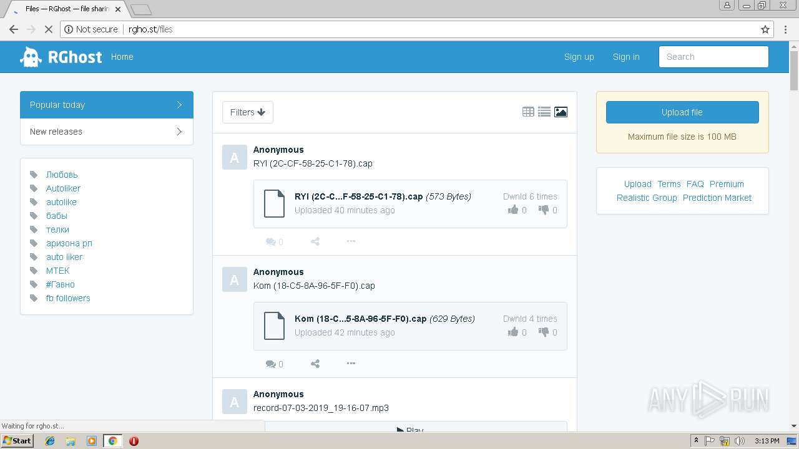Click the taskbar clock showing 3:13 PM
Image resolution: width=799 pixels, height=449 pixels.
coord(767,441)
